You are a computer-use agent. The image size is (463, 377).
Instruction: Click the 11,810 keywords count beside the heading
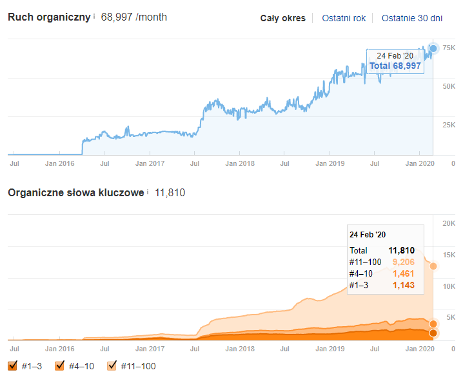point(170,192)
